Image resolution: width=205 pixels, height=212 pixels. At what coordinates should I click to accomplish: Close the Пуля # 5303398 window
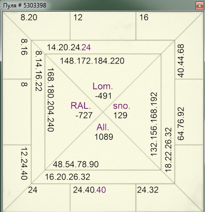[199, 6]
